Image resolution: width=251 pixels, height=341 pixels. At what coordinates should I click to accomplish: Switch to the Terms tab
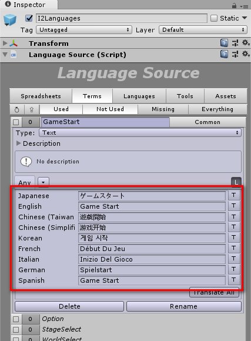click(x=92, y=96)
